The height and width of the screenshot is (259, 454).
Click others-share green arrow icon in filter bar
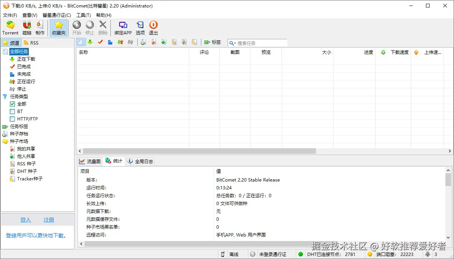(164, 42)
